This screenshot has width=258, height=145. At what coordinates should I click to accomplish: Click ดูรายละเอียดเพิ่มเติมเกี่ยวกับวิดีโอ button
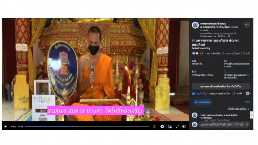pyautogui.click(x=221, y=86)
